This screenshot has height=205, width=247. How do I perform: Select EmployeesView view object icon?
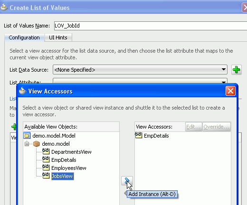[x=46, y=168]
